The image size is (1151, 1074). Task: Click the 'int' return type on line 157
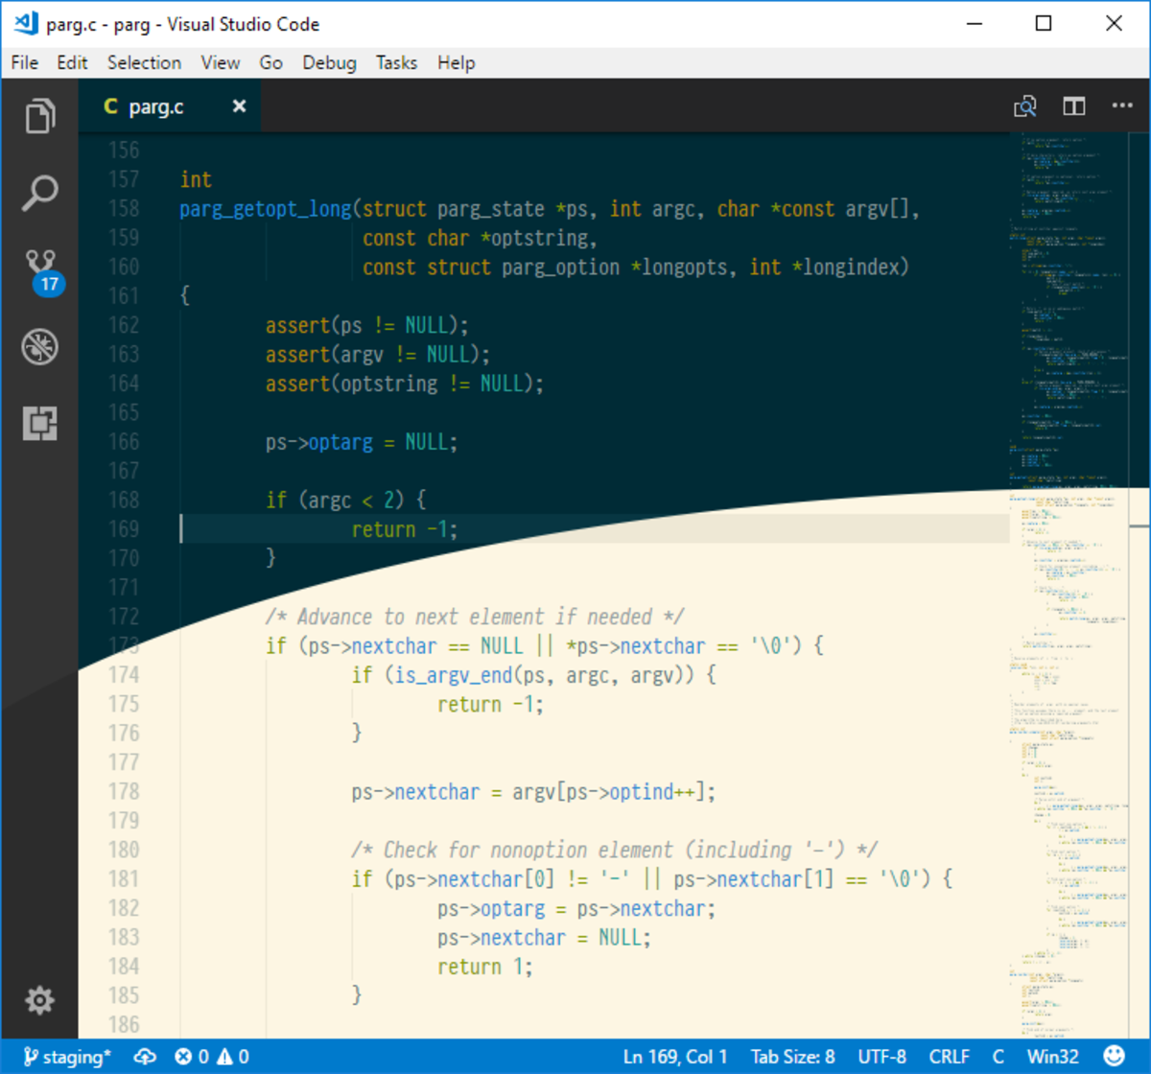coord(196,179)
